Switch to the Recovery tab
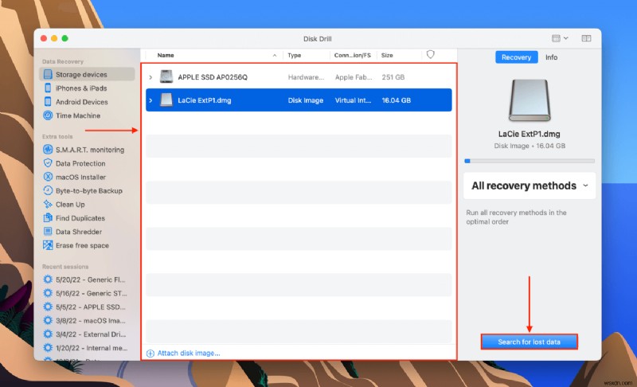The image size is (637, 387). [x=516, y=57]
